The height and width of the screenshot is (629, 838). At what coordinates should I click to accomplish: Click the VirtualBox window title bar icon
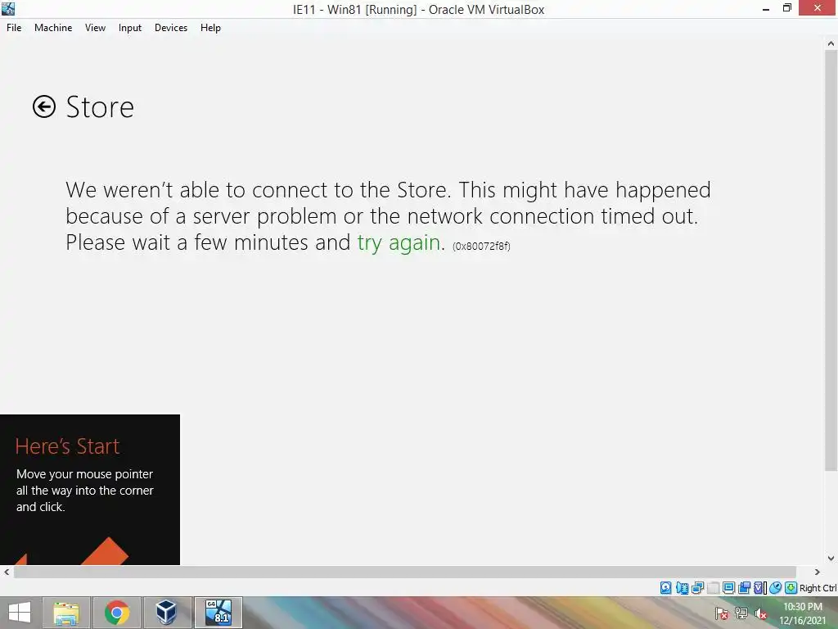[x=8, y=8]
